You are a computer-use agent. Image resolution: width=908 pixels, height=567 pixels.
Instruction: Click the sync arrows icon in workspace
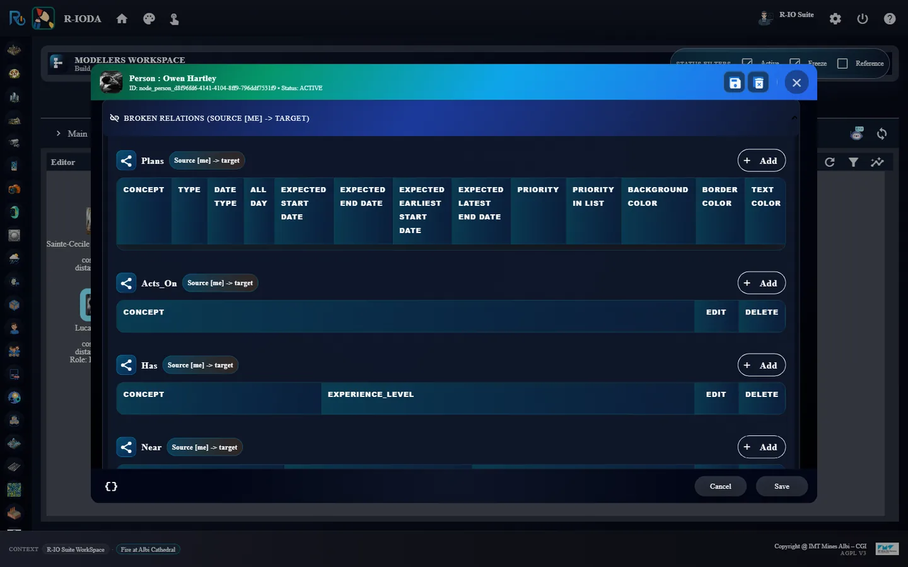(882, 134)
